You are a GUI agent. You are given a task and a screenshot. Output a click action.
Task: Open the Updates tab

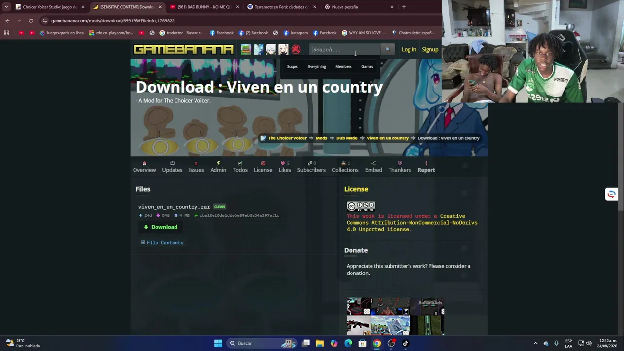172,167
